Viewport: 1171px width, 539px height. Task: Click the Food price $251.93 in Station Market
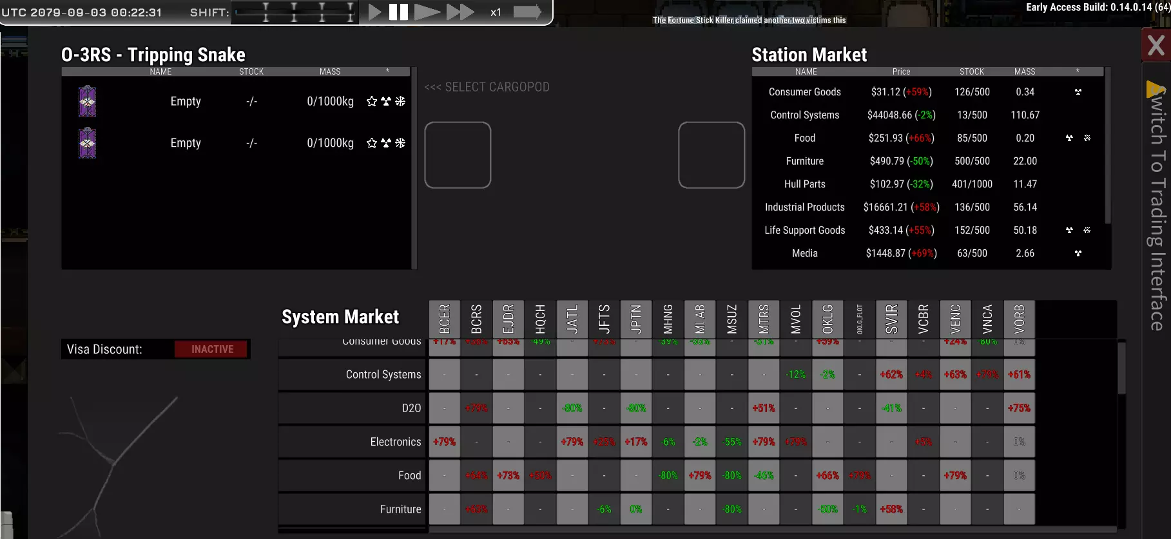(x=902, y=138)
